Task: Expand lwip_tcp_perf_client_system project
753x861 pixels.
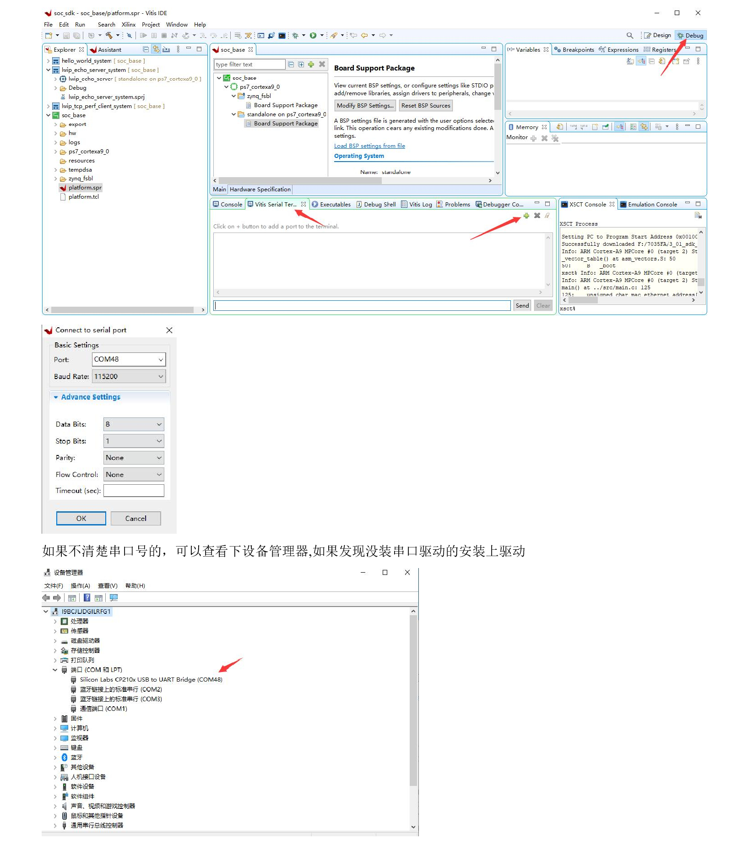Action: (x=49, y=106)
